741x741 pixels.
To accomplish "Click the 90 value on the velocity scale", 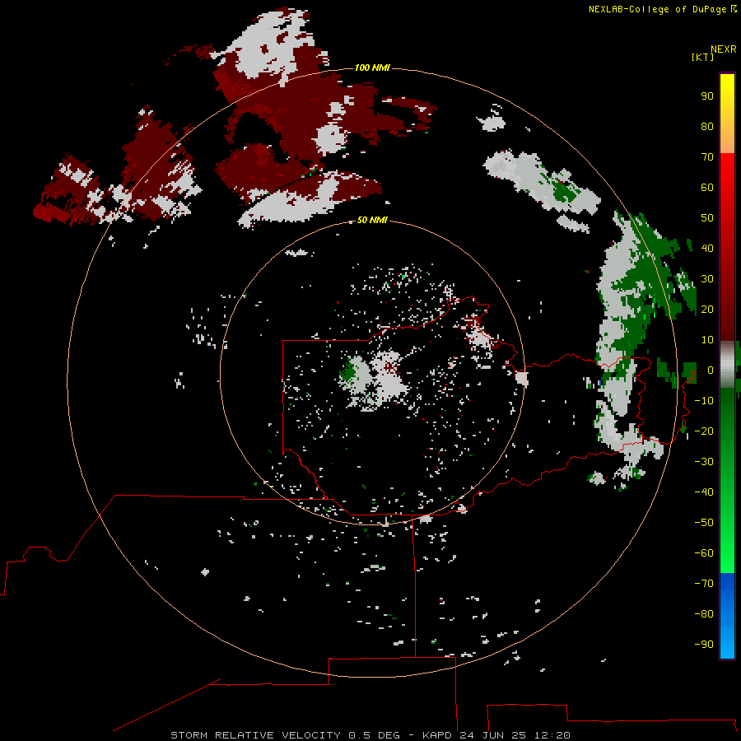I will point(707,96).
